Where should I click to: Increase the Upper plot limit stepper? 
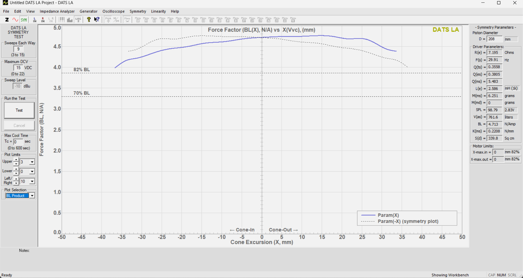[16, 160]
